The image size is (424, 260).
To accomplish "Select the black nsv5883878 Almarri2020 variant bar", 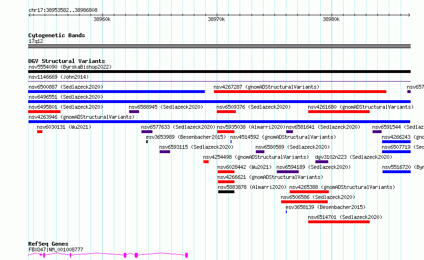I will (x=226, y=192).
